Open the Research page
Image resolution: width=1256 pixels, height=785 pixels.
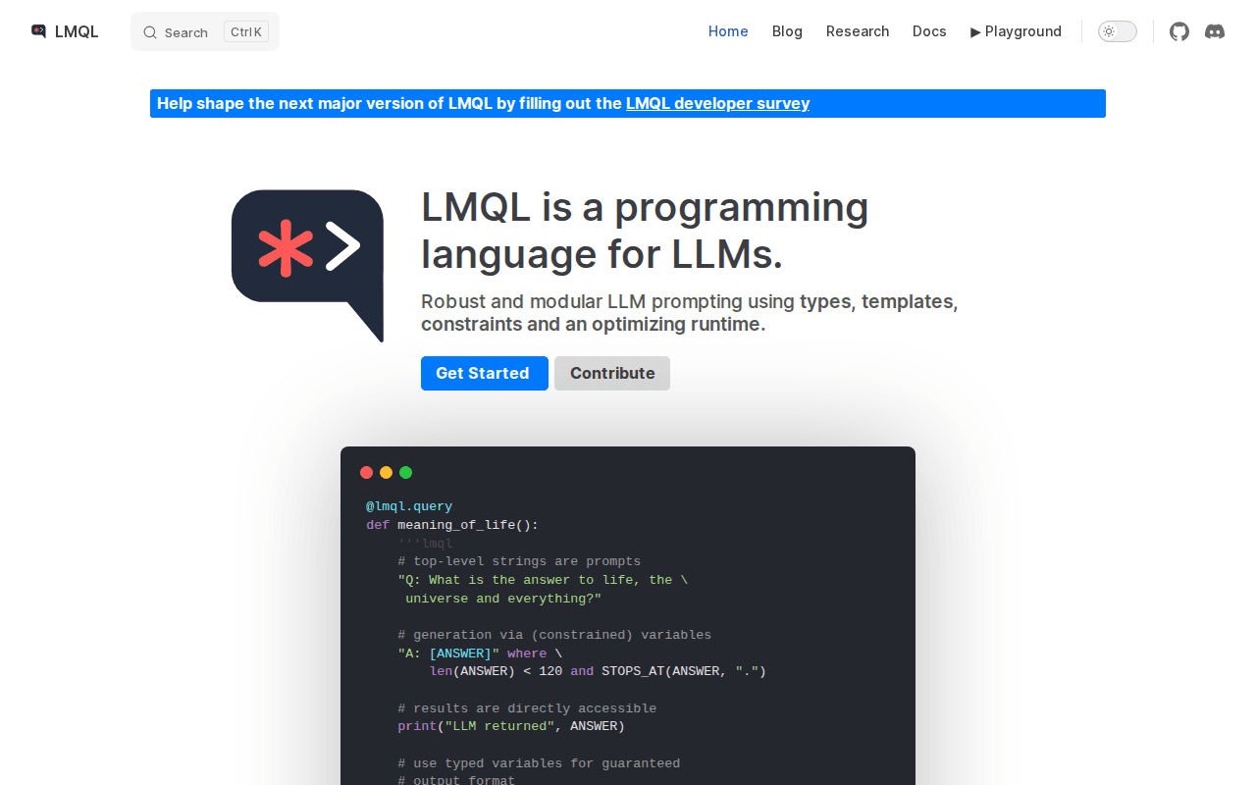tap(858, 31)
